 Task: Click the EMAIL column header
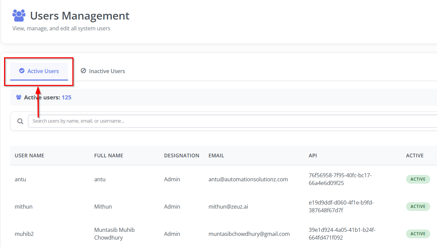point(216,156)
